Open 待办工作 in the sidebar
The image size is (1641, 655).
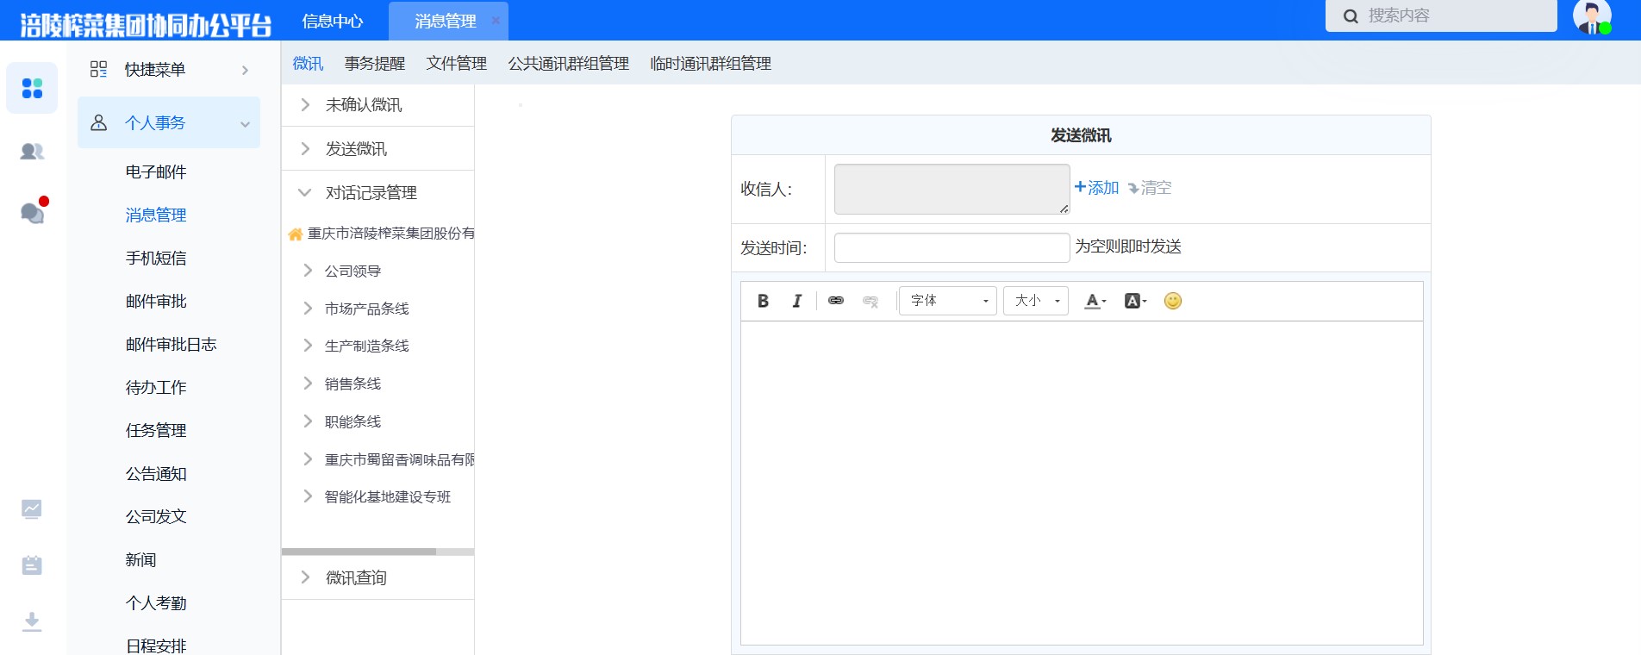tap(156, 388)
